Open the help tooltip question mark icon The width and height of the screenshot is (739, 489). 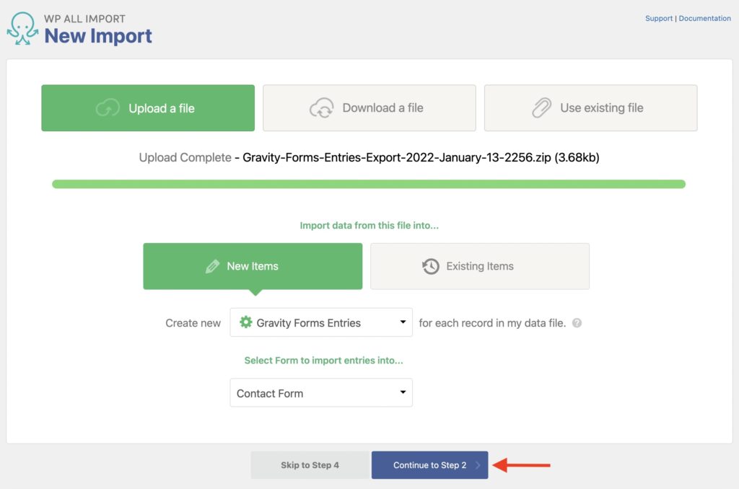tap(577, 323)
